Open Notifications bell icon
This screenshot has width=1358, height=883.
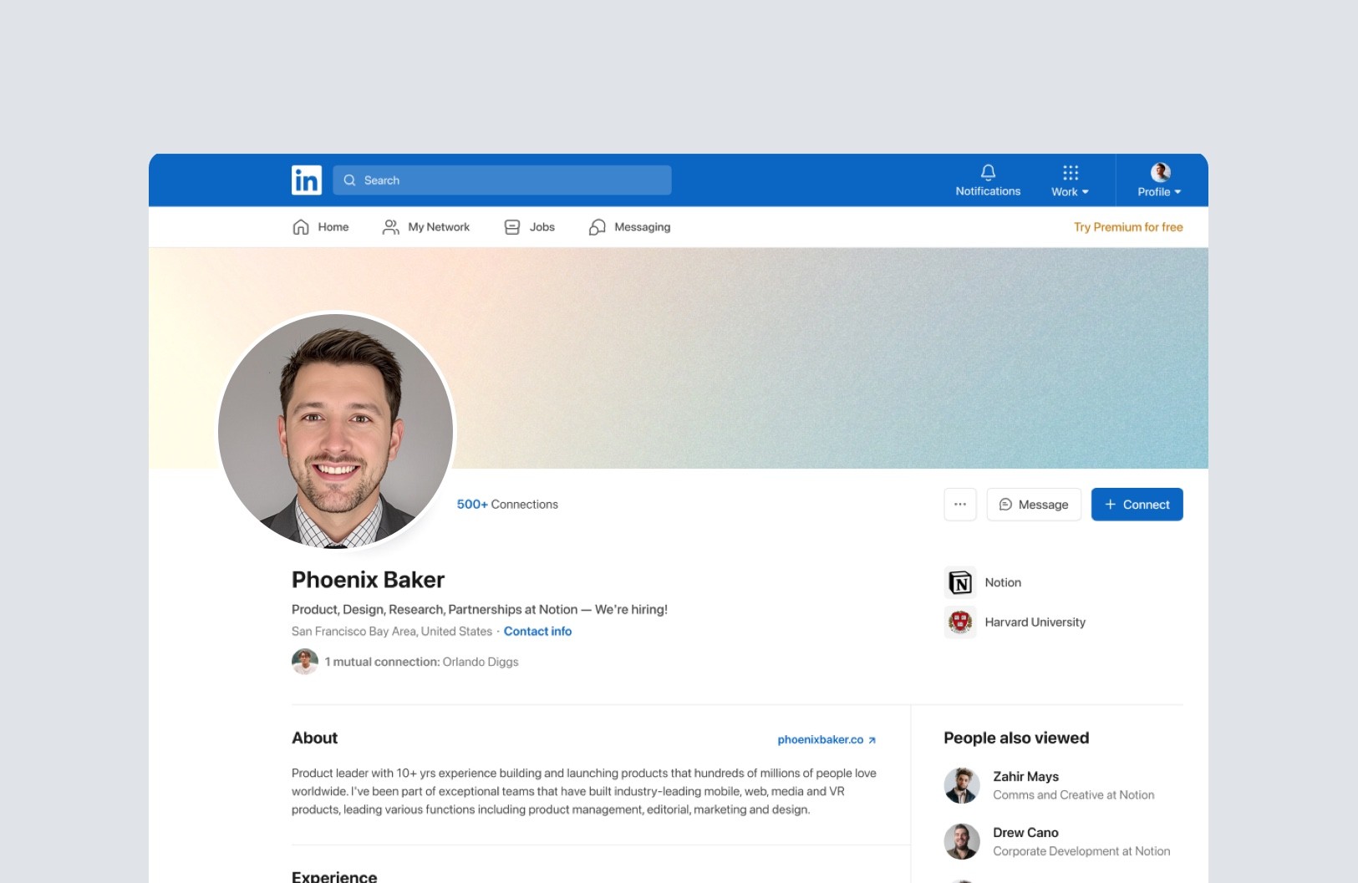tap(988, 172)
